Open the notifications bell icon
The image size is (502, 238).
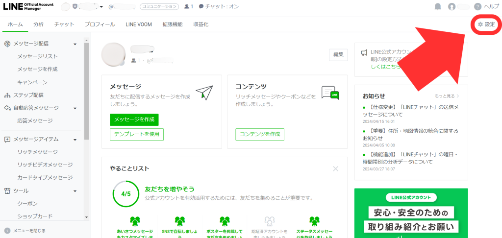click(438, 7)
